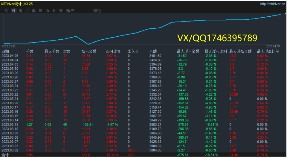Select the 2023.03.14 date cell
Viewport: 287px width, 158px height.
coord(10,120)
